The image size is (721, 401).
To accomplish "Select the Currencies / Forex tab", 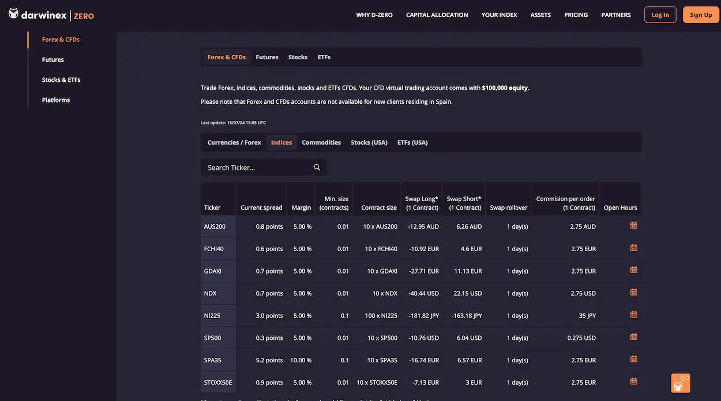I will (x=233, y=142).
